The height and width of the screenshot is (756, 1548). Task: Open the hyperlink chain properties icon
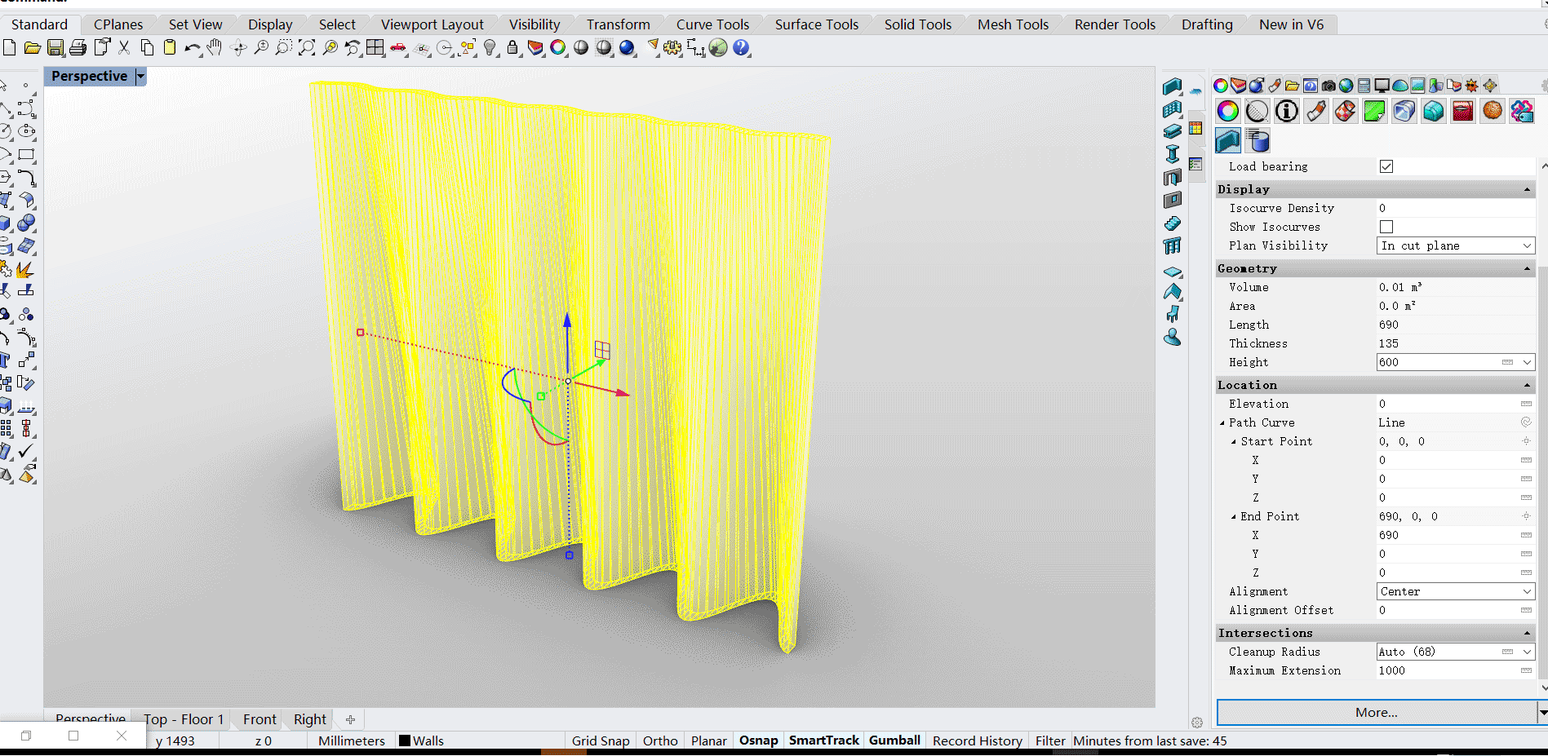click(x=1522, y=111)
